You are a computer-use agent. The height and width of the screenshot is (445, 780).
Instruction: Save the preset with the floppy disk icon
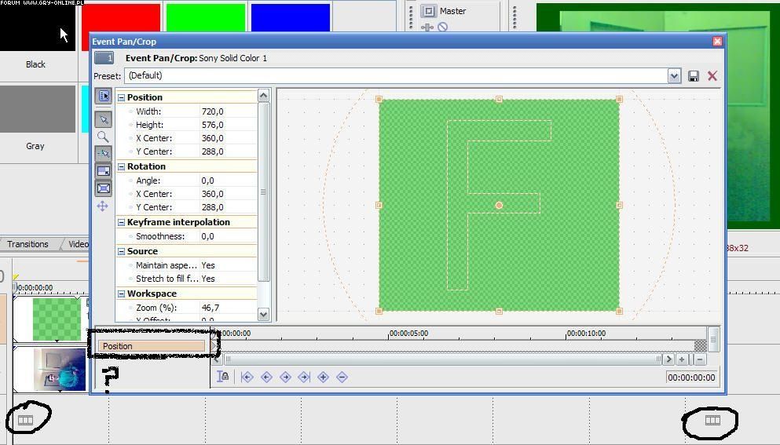point(694,76)
